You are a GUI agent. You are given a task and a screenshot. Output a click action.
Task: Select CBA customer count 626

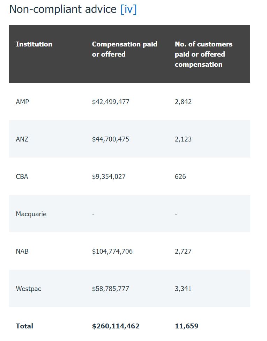180,176
